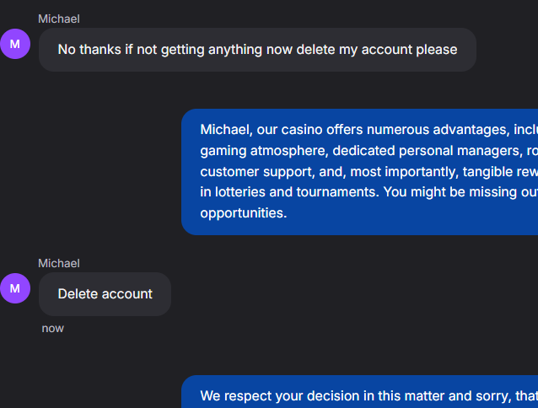Click the "No thanks if not getting anything" message bubble
Image resolution: width=538 pixels, height=408 pixels.
coord(257,50)
